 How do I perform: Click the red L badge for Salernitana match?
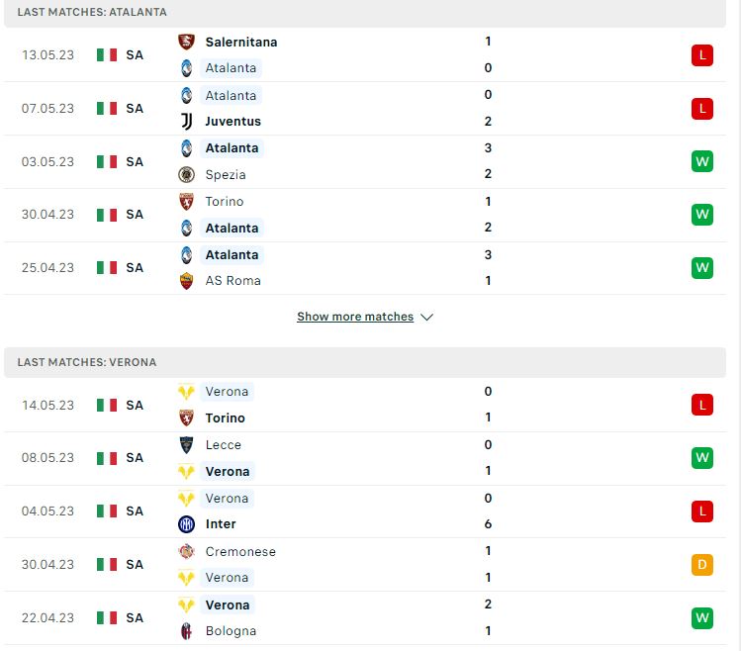(x=701, y=54)
